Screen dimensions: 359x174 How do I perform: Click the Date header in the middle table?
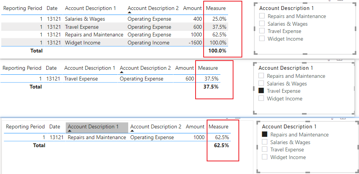coord(51,68)
